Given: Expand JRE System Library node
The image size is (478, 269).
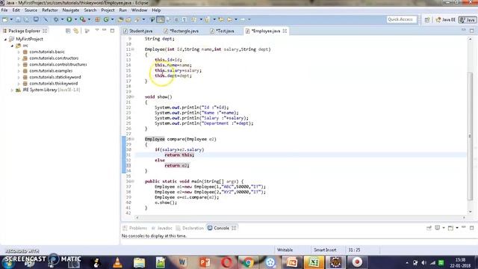Looking at the screenshot, I should click(12, 90).
